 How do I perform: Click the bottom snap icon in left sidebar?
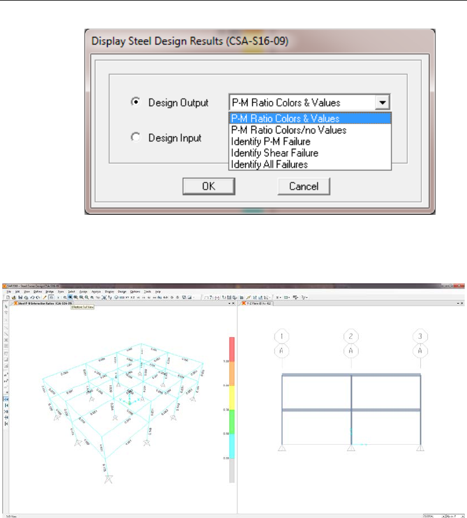click(6, 424)
